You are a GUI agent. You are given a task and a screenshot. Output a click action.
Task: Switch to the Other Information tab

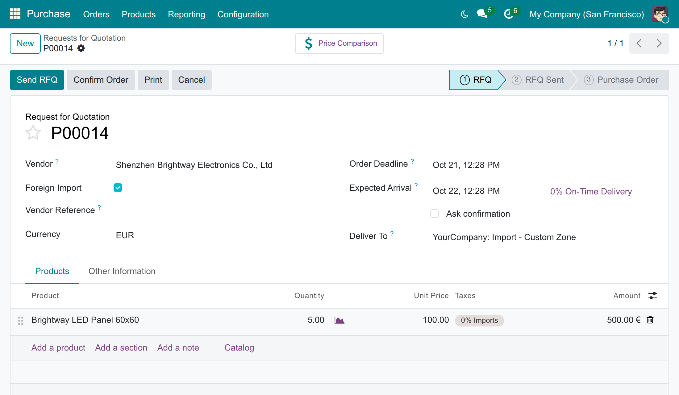point(122,271)
